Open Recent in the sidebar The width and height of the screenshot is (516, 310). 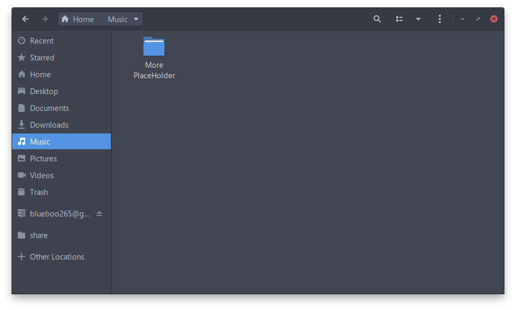(42, 41)
